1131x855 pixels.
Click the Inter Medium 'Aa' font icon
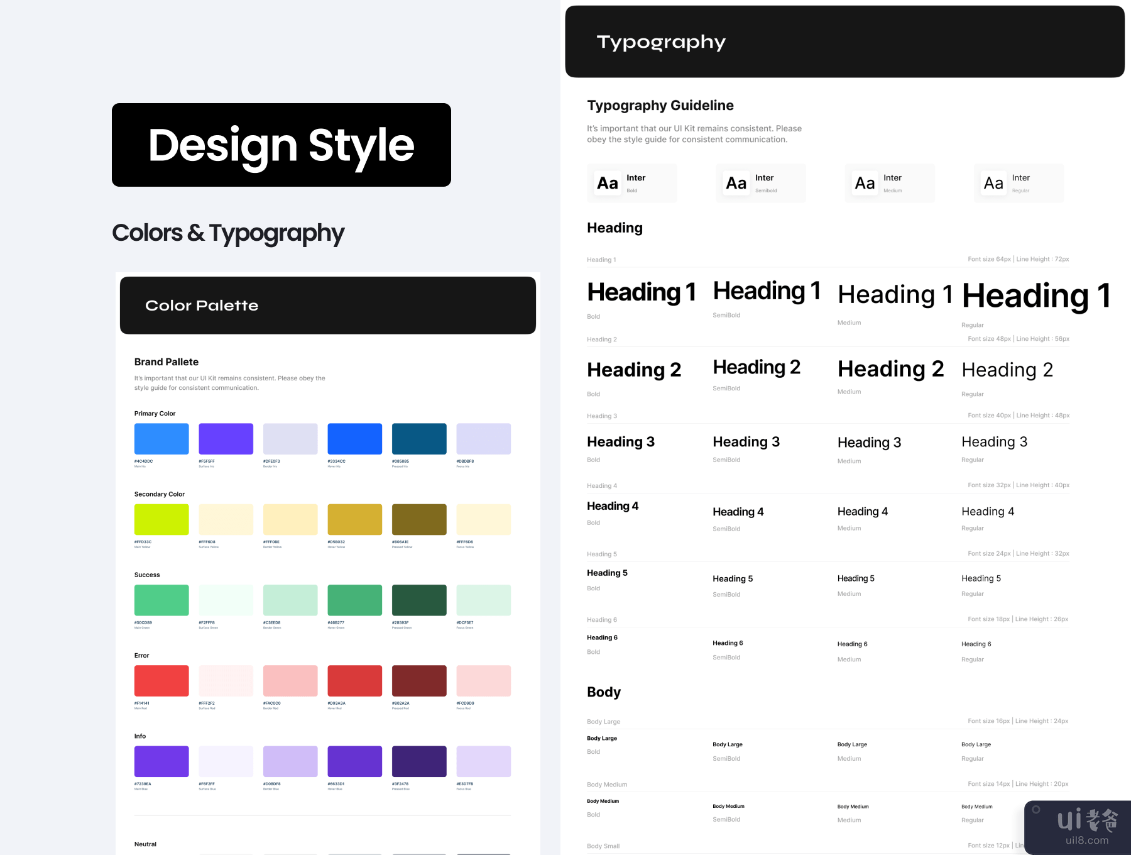(865, 184)
